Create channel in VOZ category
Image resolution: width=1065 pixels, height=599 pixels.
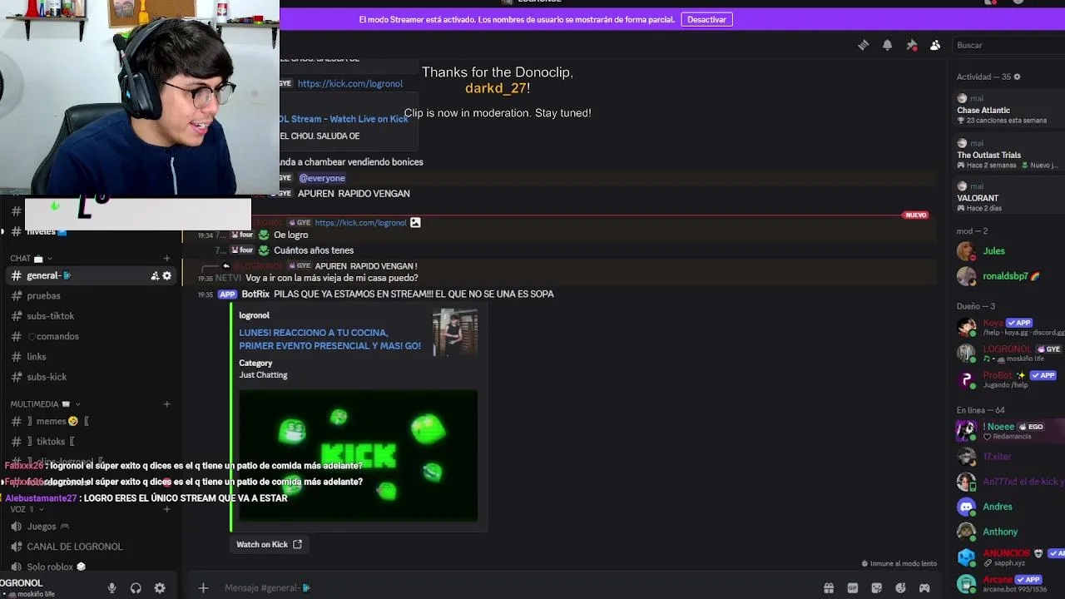(x=166, y=509)
